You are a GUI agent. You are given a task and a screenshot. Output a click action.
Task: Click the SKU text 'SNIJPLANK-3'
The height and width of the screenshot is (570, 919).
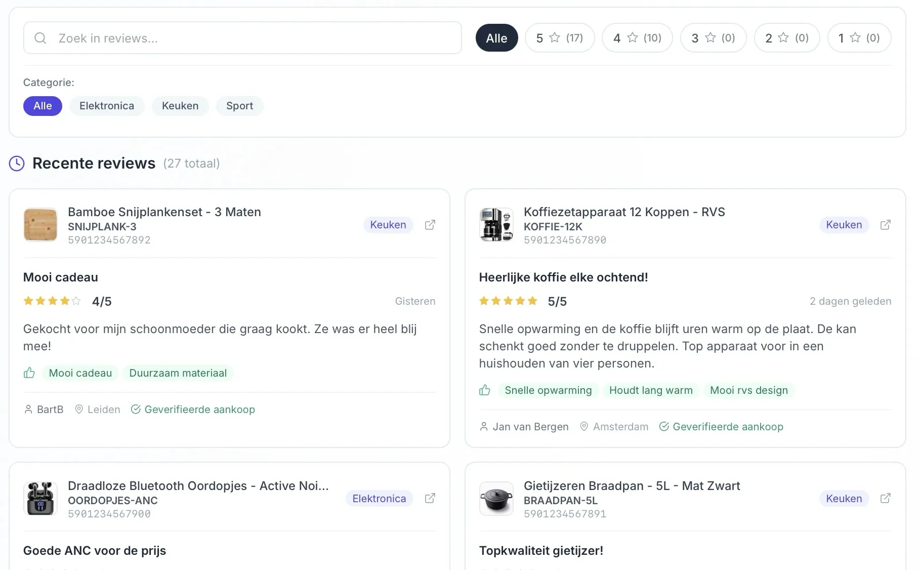102,227
